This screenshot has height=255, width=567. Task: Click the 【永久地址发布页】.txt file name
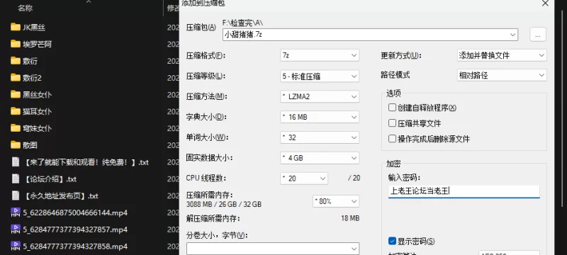tap(60, 196)
